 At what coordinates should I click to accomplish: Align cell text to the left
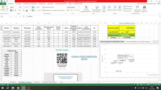[31, 10]
